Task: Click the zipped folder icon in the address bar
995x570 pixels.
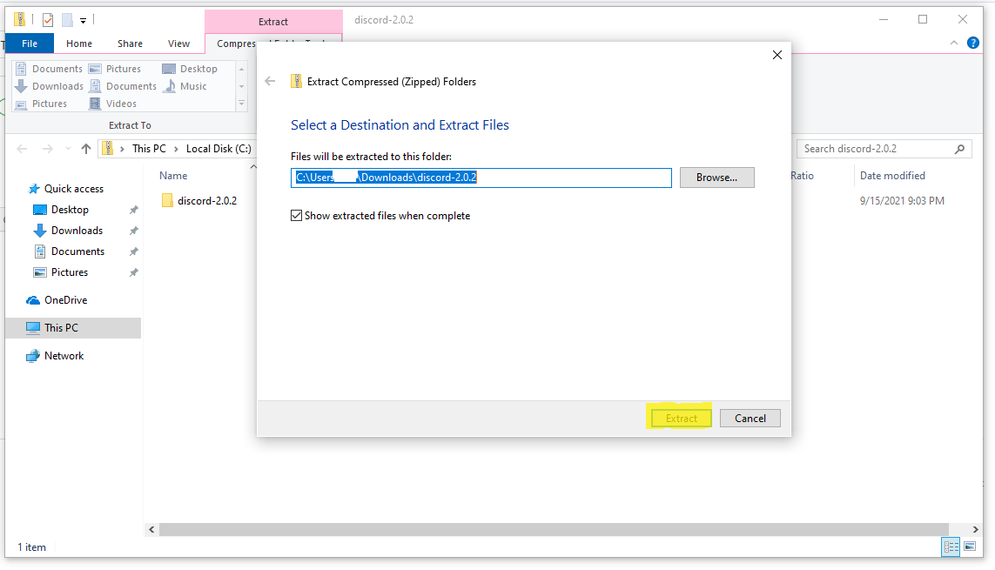Action: (x=108, y=148)
